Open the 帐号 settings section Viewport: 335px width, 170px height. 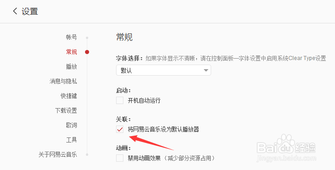click(x=71, y=37)
